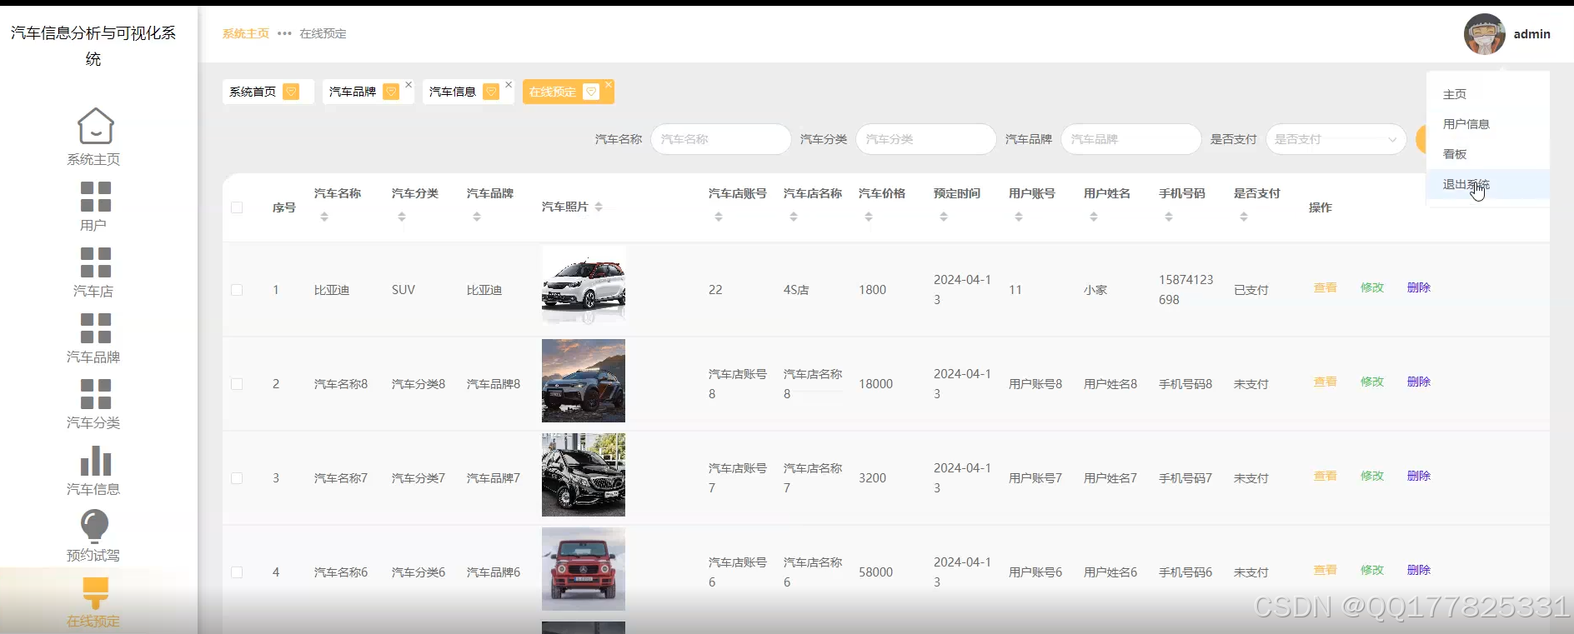Screen dimensions: 1574x634
Task: Sort by 汽车分类 column arrows
Action: click(402, 217)
